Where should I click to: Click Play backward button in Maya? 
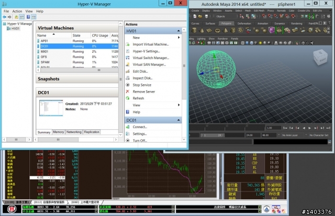[x=304, y=128]
